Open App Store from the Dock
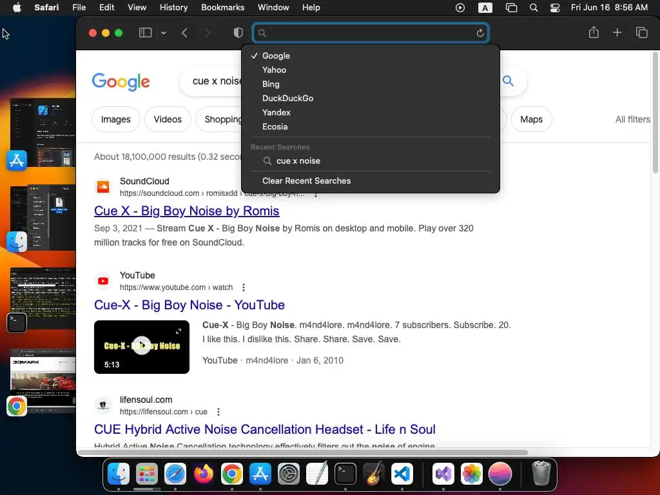This screenshot has height=495, width=660. 260,474
